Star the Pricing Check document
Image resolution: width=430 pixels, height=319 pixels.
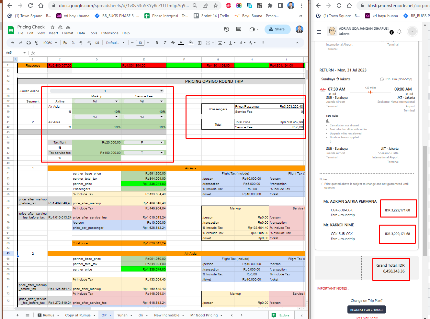[x=52, y=27]
